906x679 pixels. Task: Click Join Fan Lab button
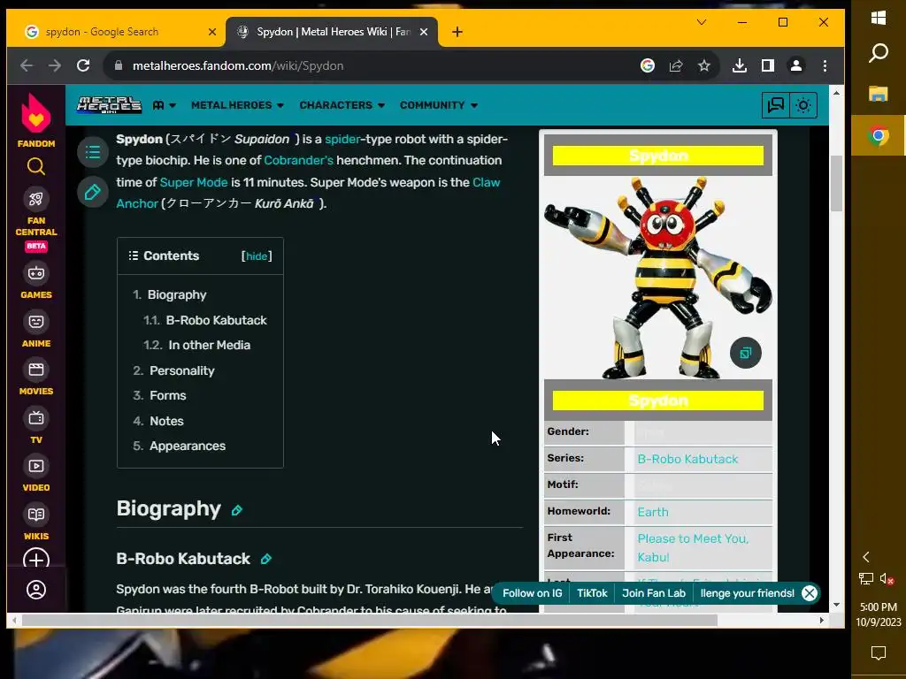pos(654,593)
